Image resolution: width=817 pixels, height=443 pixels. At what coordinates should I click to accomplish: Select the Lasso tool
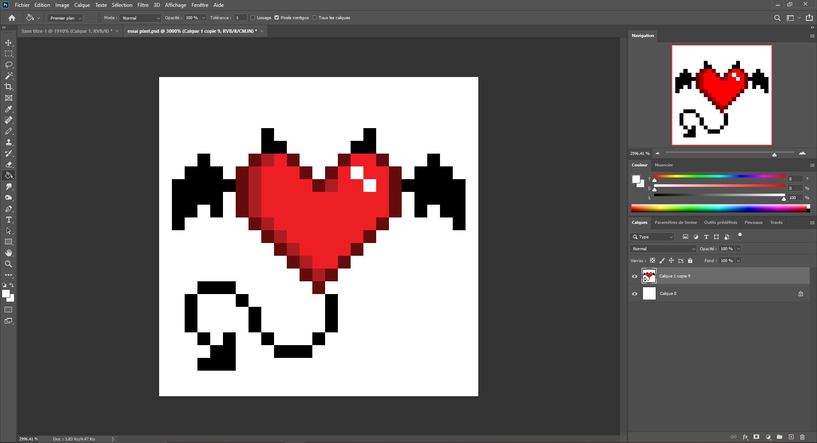pyautogui.click(x=9, y=65)
